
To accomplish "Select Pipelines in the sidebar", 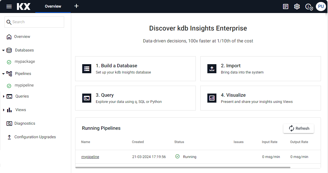I will click(x=23, y=73).
